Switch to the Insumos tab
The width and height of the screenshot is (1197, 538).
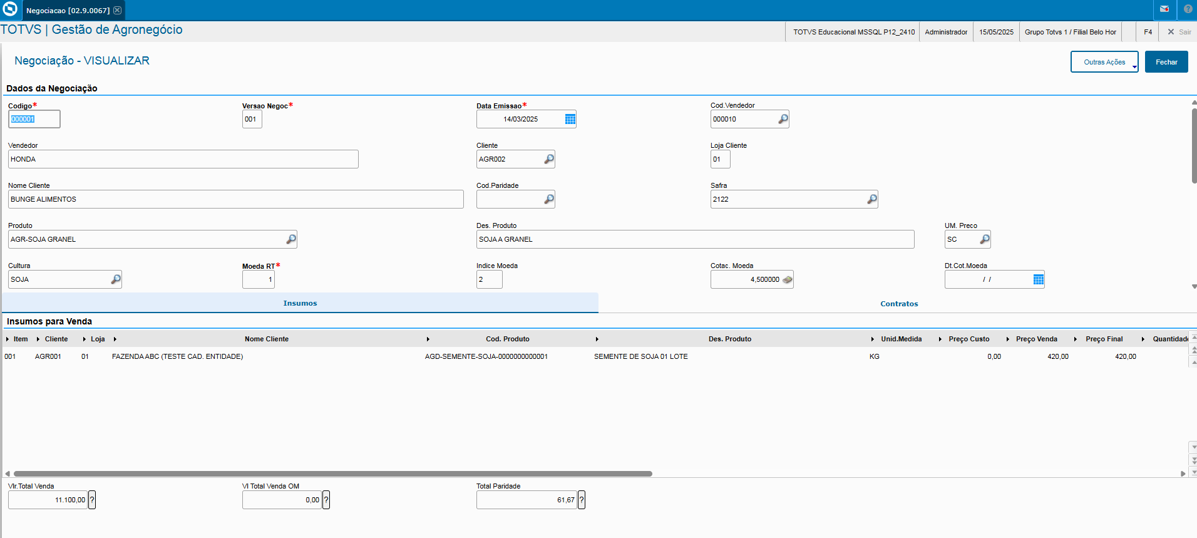(x=301, y=303)
